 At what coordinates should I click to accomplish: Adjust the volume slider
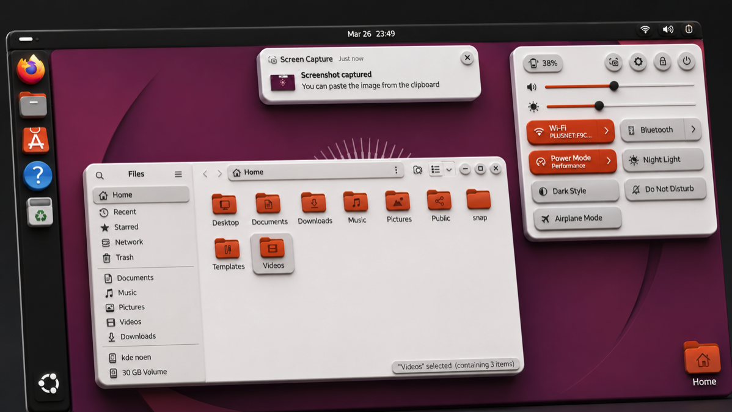pyautogui.click(x=620, y=86)
